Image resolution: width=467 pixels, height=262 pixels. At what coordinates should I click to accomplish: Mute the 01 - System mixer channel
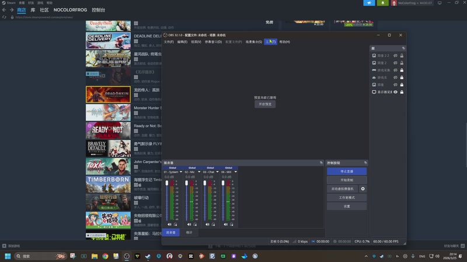(169, 225)
